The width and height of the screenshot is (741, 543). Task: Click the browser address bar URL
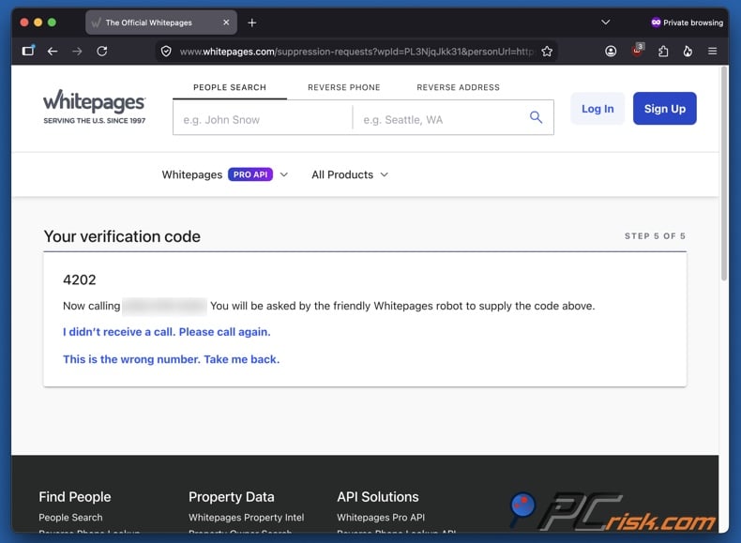tap(356, 52)
